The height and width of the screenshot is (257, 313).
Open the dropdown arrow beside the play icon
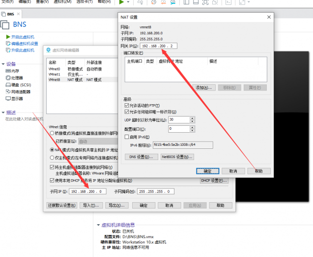click(x=128, y=2)
